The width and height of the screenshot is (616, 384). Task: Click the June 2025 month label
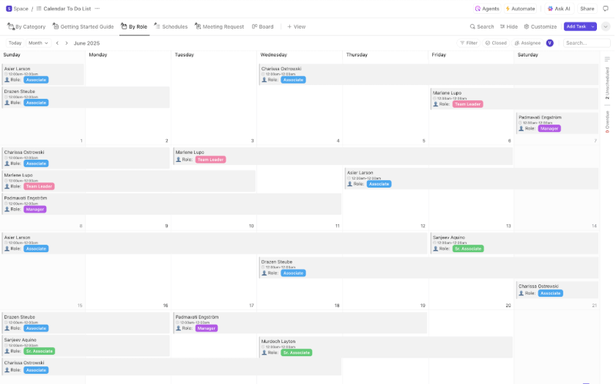[x=86, y=43]
